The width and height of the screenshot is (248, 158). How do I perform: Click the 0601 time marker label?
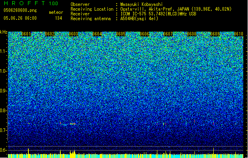coord(26,34)
